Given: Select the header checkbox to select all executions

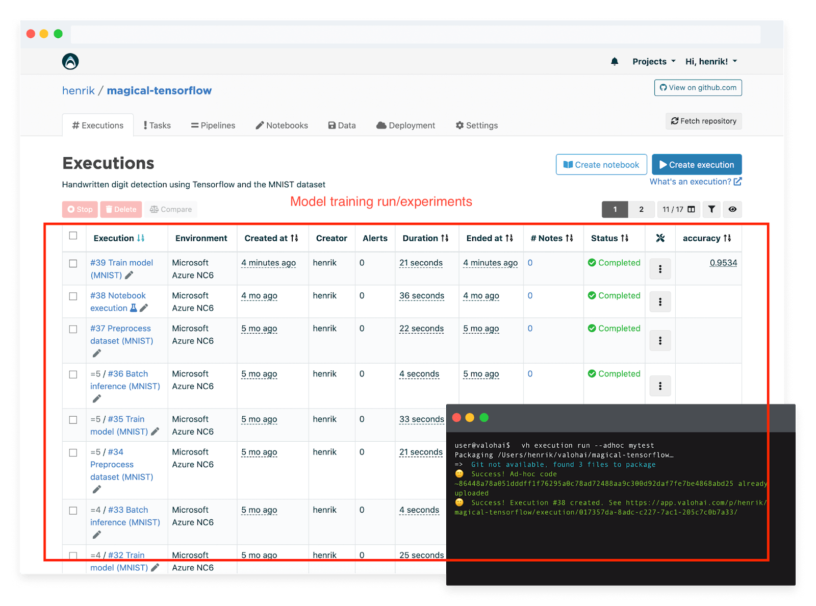Looking at the screenshot, I should [x=73, y=235].
